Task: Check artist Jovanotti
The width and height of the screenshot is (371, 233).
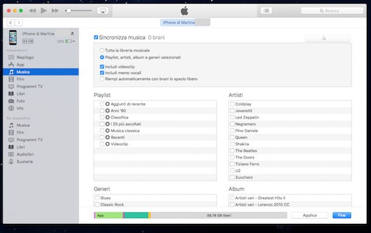Action: [x=232, y=111]
